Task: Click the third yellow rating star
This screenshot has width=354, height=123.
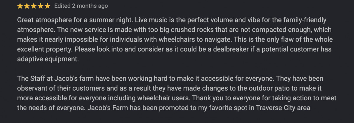Action: (34, 6)
